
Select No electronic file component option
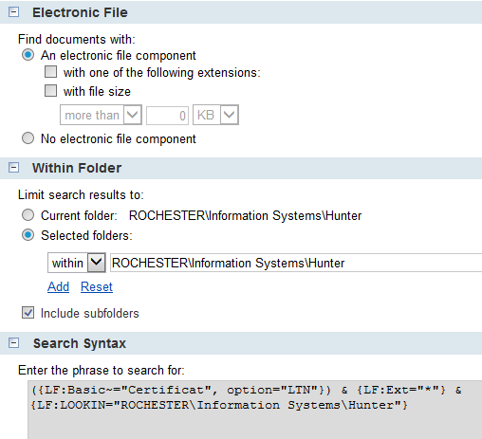pos(28,138)
